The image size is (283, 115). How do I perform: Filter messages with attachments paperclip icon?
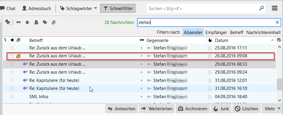pyautogui.click(x=54, y=22)
